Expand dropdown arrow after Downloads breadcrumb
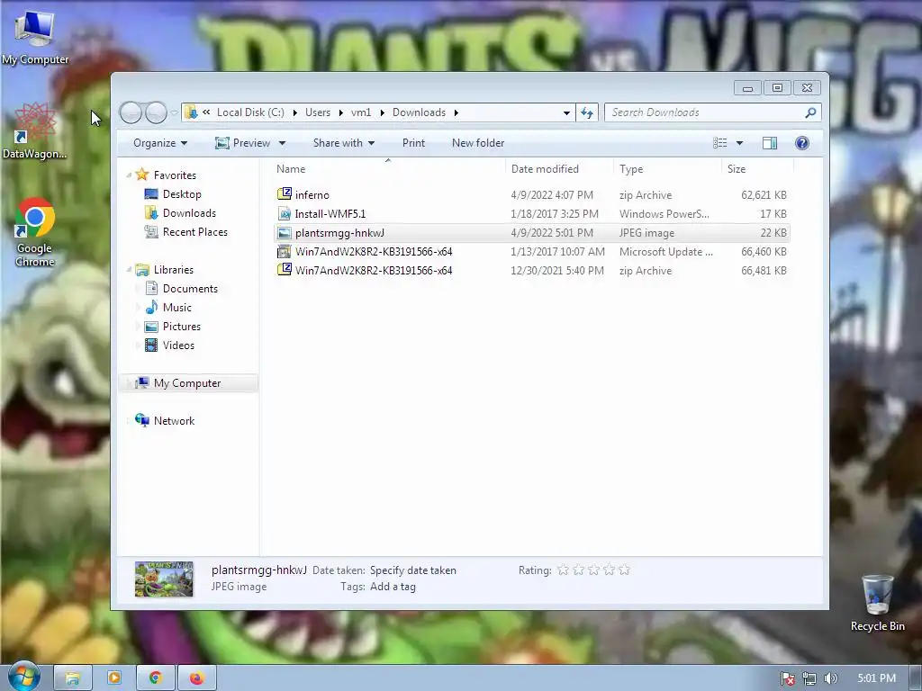The height and width of the screenshot is (691, 922). (x=456, y=112)
